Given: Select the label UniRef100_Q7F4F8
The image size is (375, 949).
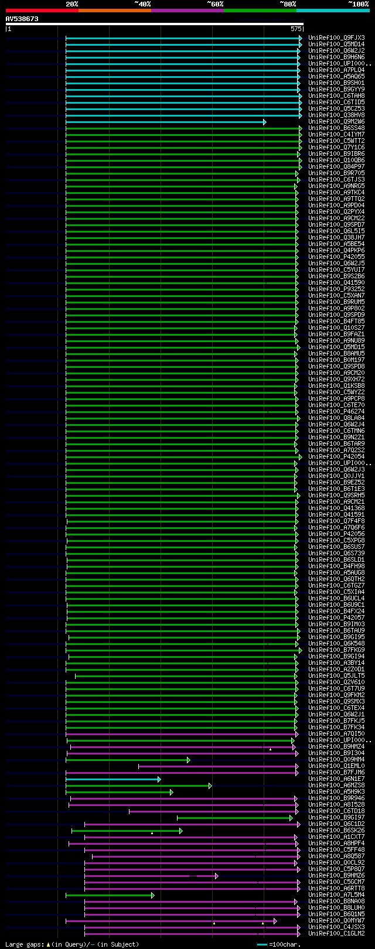Looking at the screenshot, I should 336,521.
